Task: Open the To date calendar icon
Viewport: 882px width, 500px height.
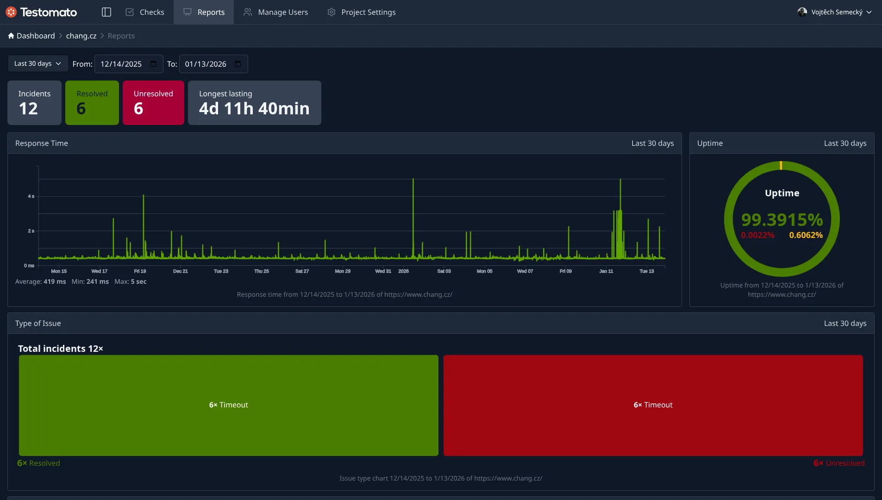Action: click(x=238, y=64)
